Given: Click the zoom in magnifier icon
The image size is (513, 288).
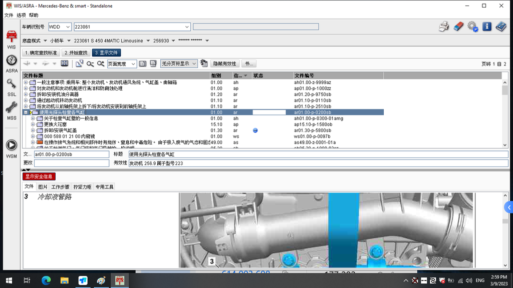Looking at the screenshot, I should tap(101, 63).
